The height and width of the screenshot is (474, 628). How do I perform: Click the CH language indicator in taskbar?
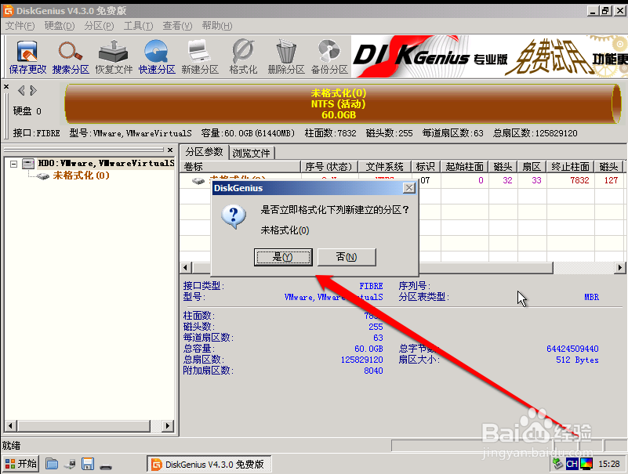click(x=572, y=463)
